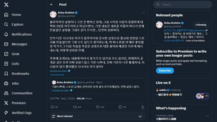Viewport: 217px width, 122px height.
Task: Click the Translate post link
Action: (57, 75)
